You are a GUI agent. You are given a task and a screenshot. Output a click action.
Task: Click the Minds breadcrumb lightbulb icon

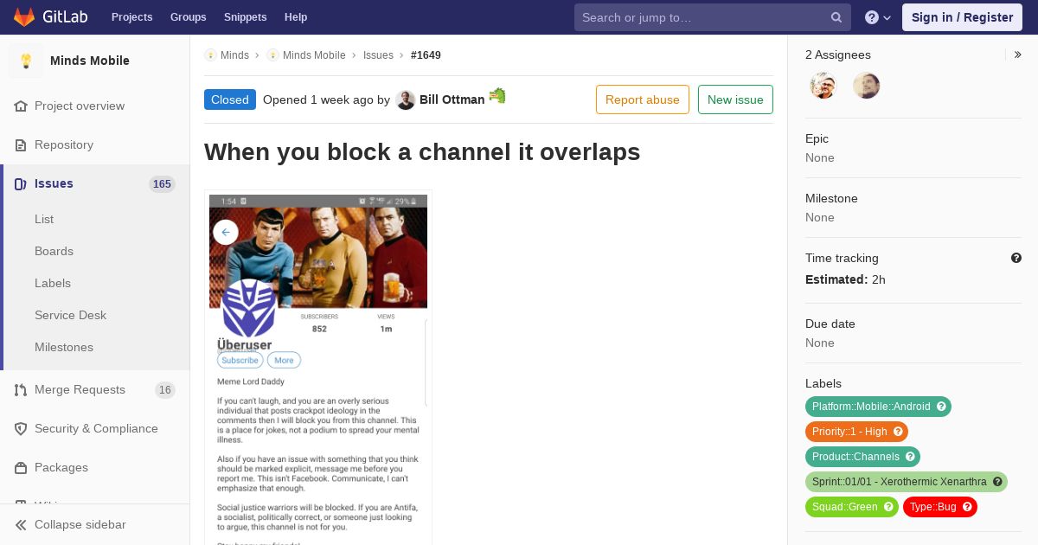click(x=210, y=54)
